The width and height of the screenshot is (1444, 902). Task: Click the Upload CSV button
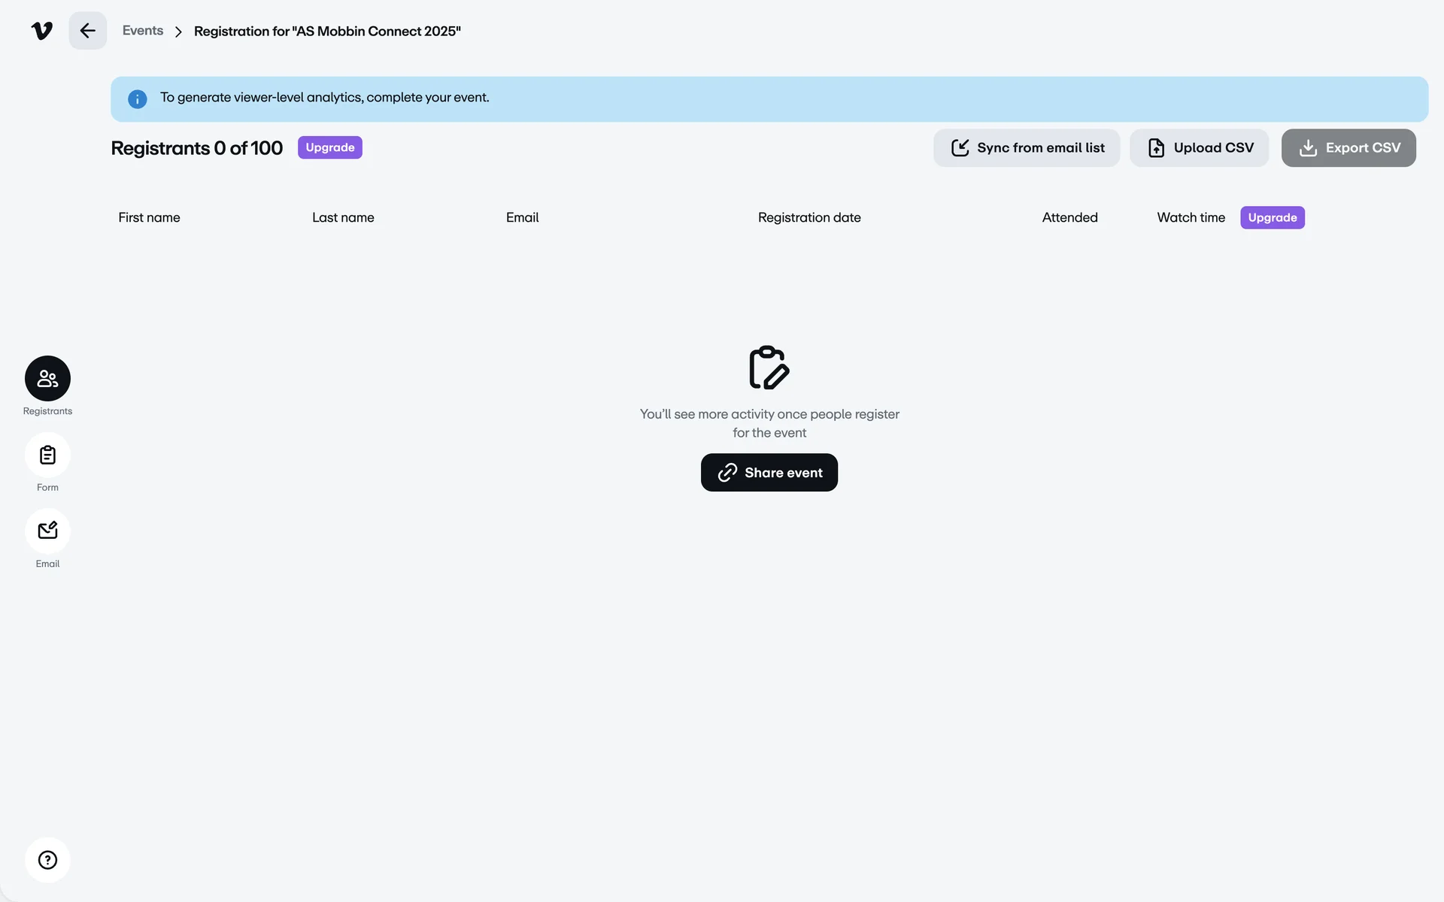[x=1200, y=148]
